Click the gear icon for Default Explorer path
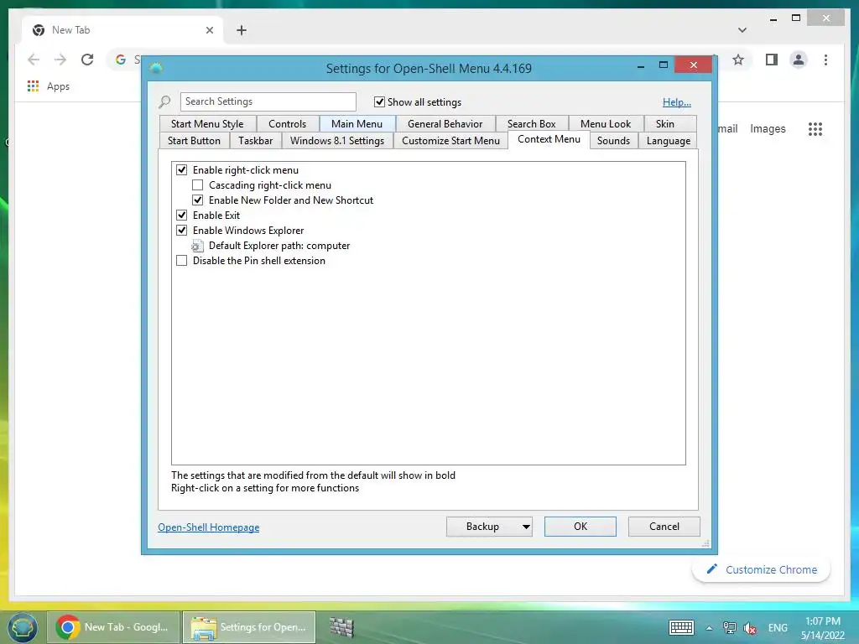This screenshot has width=859, height=644. pyautogui.click(x=197, y=247)
